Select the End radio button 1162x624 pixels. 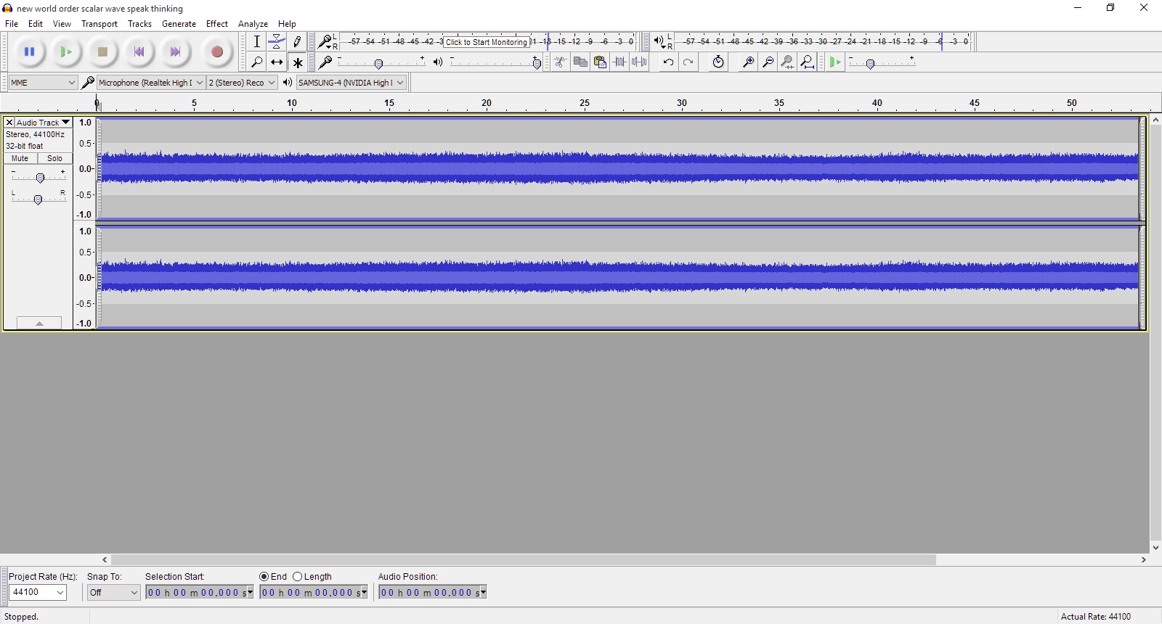click(264, 577)
